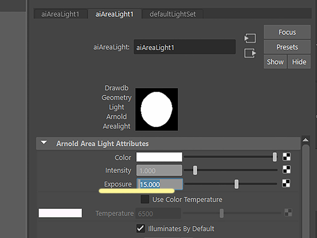Click the Exposure attribute label

[x=118, y=184]
